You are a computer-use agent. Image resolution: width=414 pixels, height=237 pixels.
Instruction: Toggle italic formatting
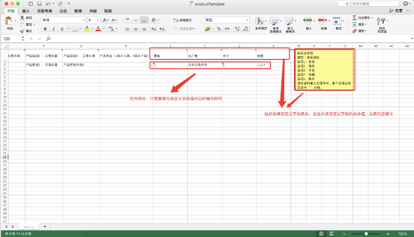(x=52, y=29)
